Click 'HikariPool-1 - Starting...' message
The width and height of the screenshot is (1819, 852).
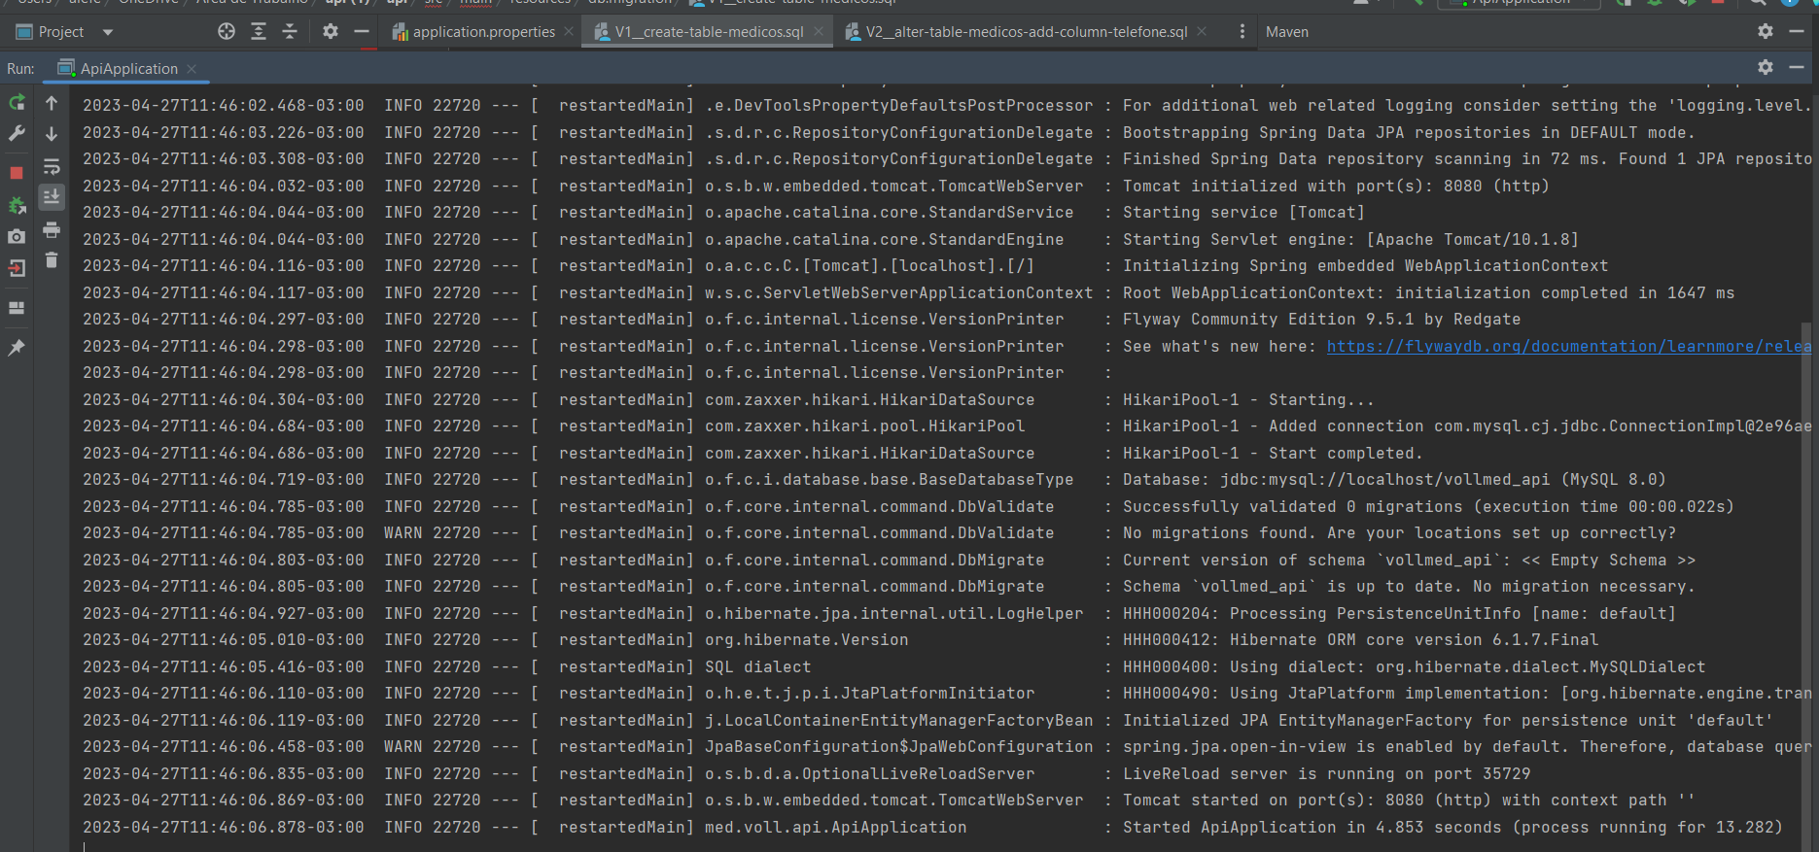coord(1248,399)
